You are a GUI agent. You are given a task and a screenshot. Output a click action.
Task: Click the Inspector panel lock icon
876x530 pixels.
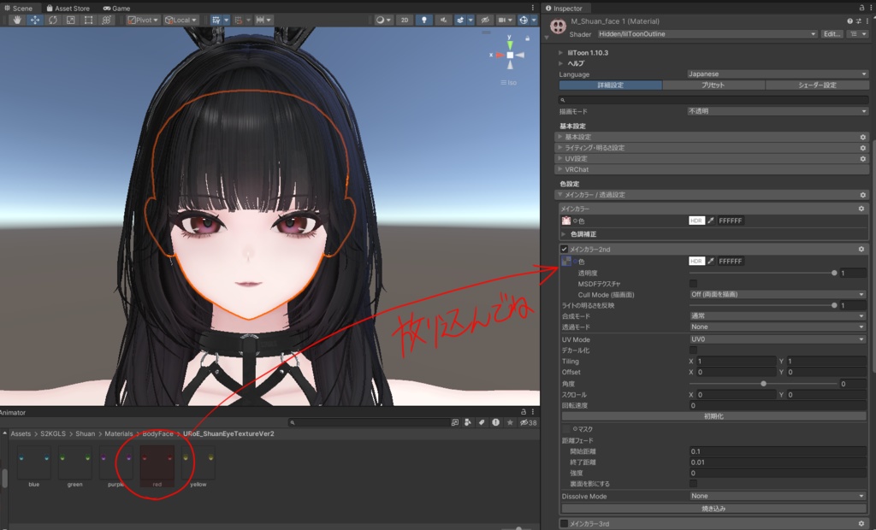[861, 8]
